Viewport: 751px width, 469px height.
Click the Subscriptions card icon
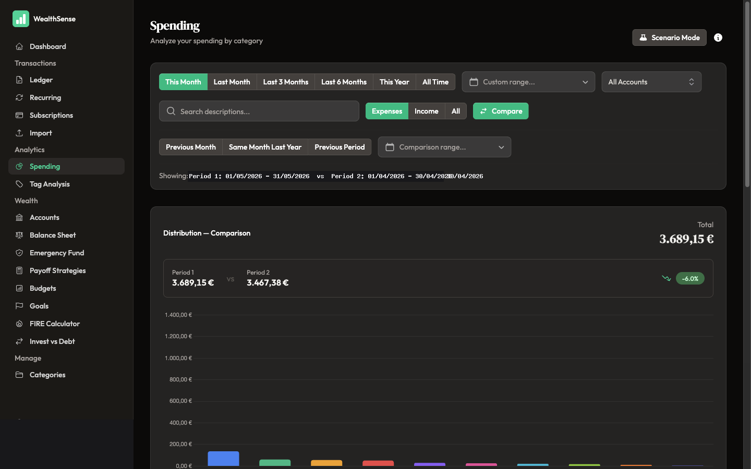19,115
